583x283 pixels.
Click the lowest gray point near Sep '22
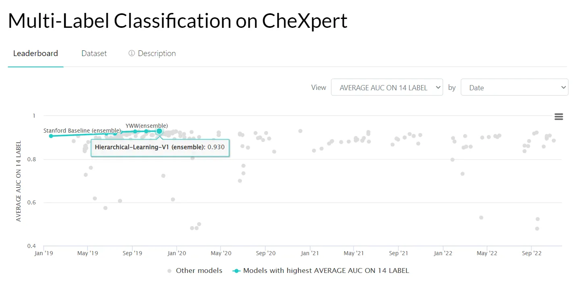(537, 229)
